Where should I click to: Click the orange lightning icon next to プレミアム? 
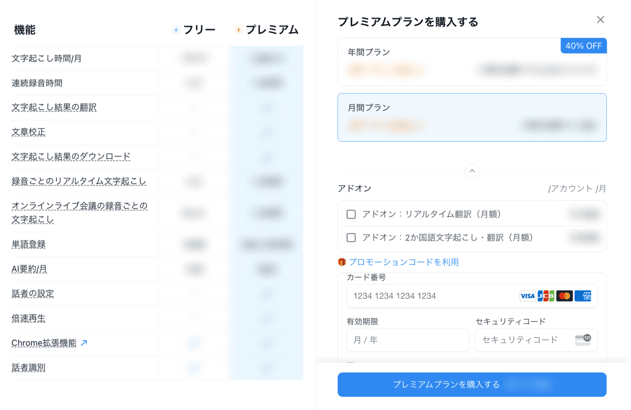(x=238, y=30)
